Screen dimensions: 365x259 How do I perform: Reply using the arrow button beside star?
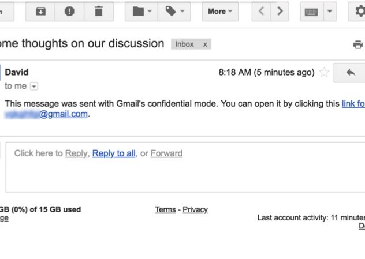(x=350, y=73)
